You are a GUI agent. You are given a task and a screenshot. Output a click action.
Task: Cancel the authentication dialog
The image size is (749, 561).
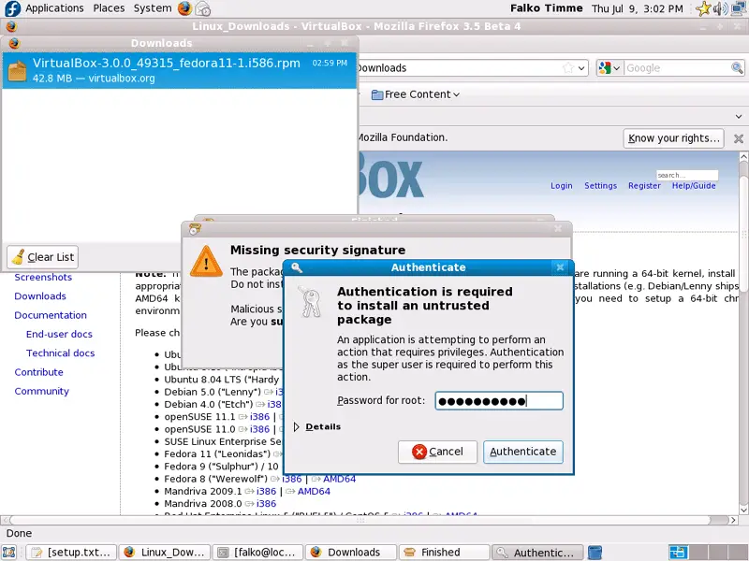coord(437,452)
